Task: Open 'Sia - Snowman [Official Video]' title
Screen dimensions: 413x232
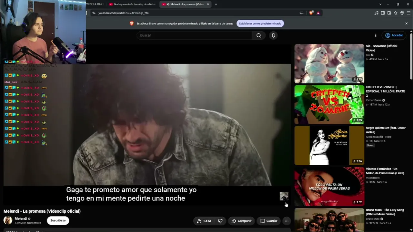Action: click(x=382, y=48)
